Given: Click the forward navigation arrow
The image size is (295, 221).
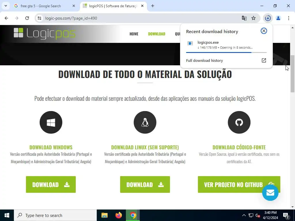Looking at the screenshot, I should click(17, 18).
